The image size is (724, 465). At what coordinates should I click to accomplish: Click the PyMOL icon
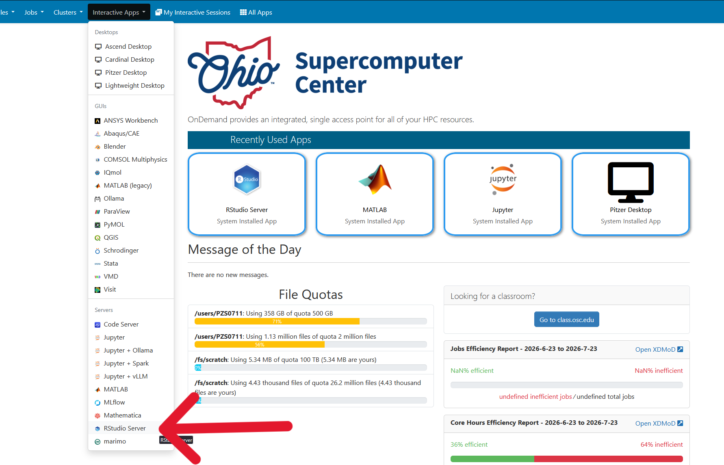pos(98,225)
